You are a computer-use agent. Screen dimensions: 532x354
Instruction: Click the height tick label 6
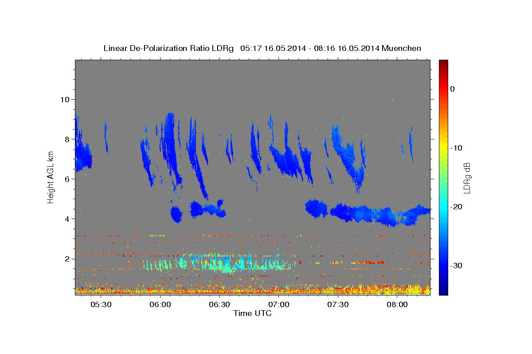[67, 179]
